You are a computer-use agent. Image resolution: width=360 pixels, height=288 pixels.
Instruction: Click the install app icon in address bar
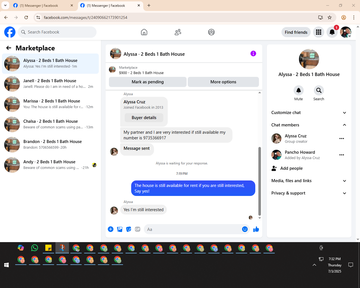[321, 17]
